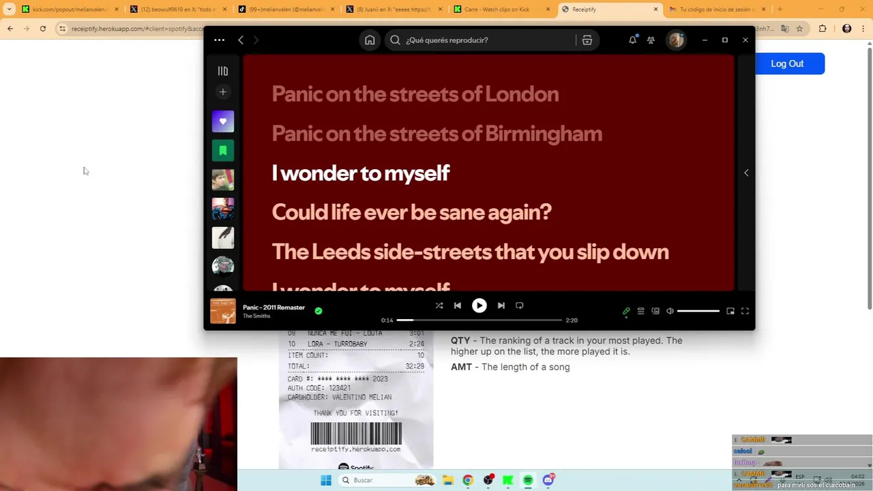Skip to the previous track
873x491 pixels.
(x=458, y=306)
